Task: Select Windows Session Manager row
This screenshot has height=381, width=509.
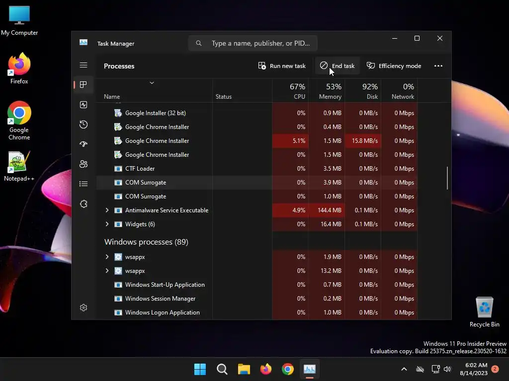Action: coord(257,298)
